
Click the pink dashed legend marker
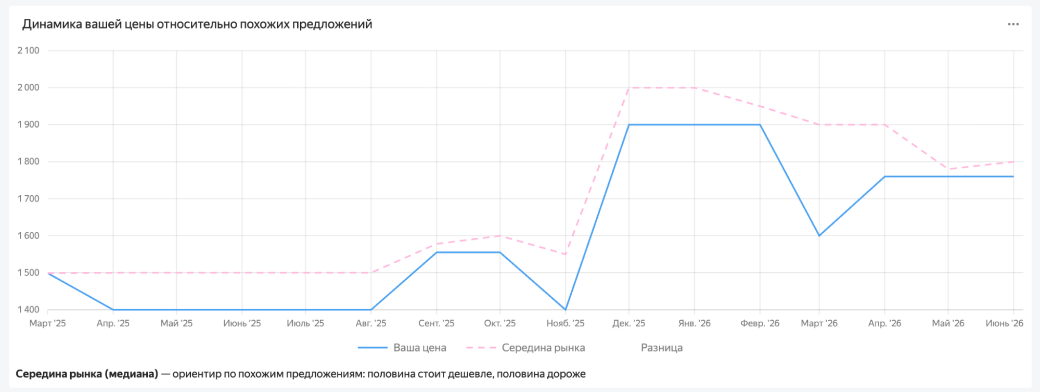point(481,348)
